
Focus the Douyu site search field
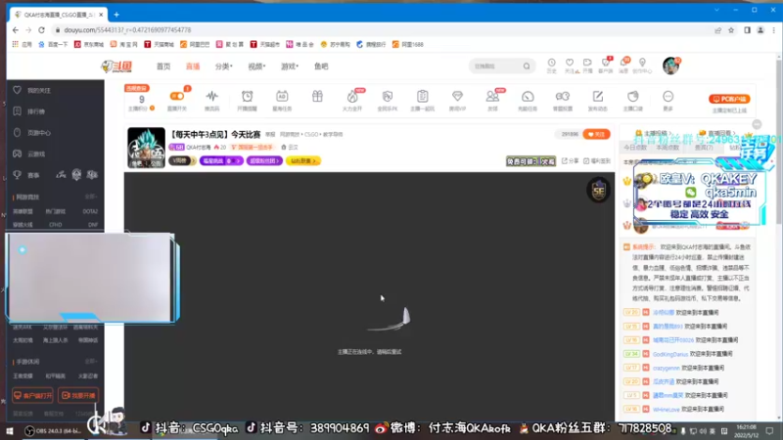(495, 66)
